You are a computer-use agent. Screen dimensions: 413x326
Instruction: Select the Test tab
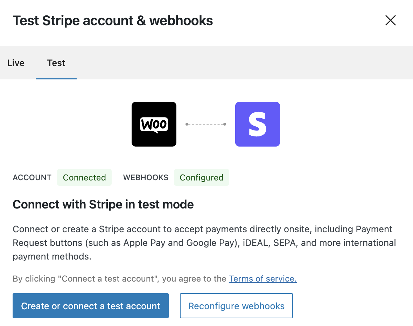pyautogui.click(x=56, y=63)
